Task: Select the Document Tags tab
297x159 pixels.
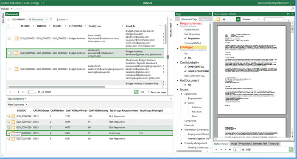Action: pyautogui.click(x=189, y=19)
